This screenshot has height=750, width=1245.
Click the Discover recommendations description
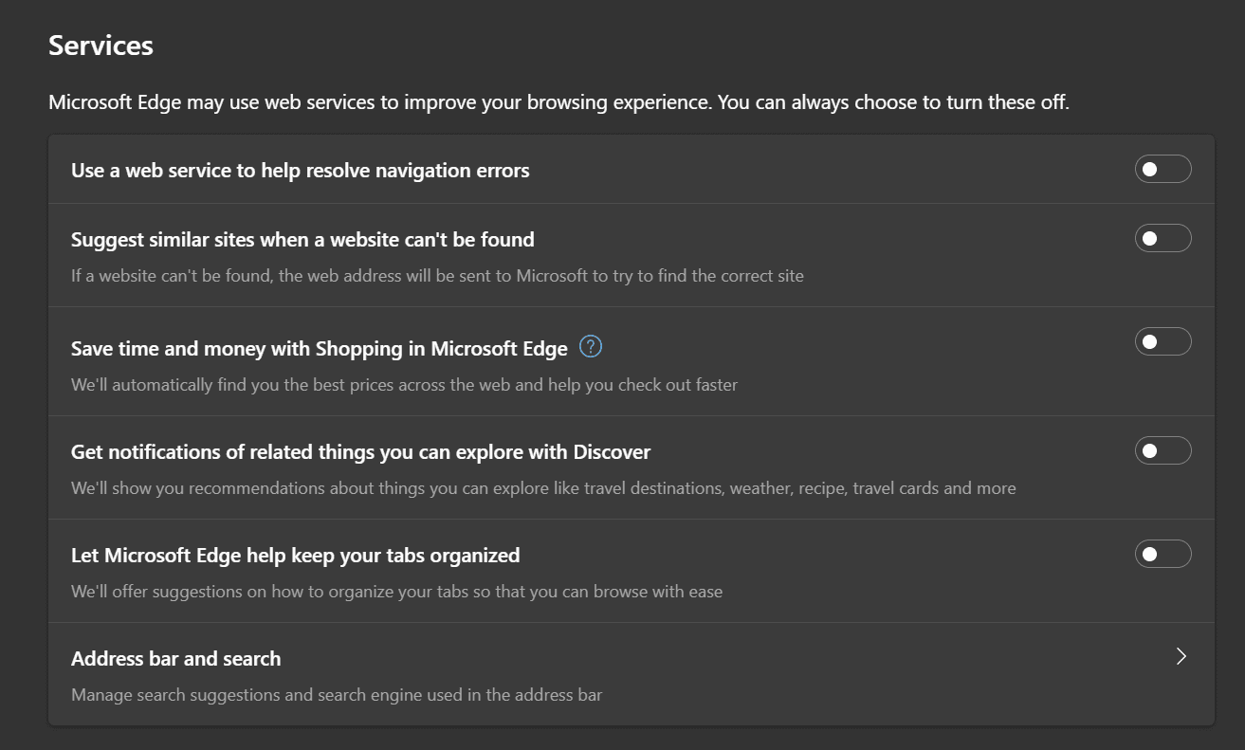pos(543,487)
